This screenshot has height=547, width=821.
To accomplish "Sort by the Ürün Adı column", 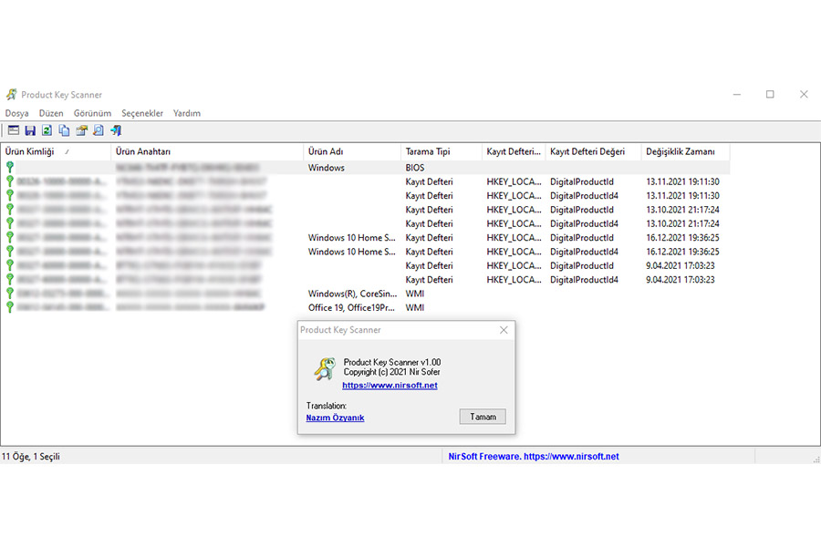I will tap(352, 152).
